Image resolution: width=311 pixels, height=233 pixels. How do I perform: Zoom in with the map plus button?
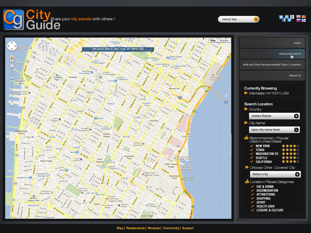tap(12, 66)
